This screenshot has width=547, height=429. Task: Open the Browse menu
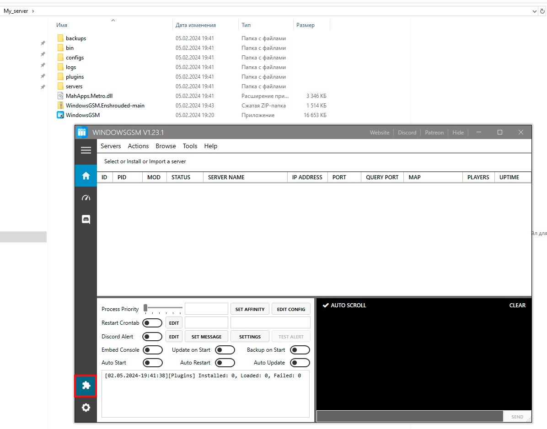[x=166, y=146]
